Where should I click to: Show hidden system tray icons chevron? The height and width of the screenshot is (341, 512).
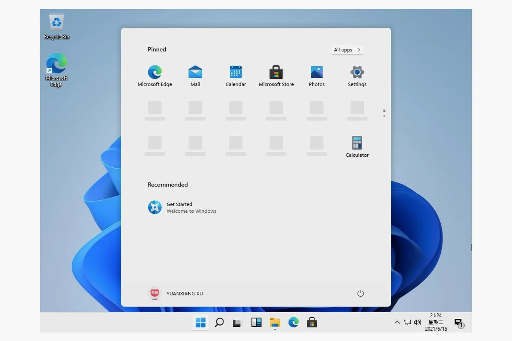pyautogui.click(x=397, y=322)
